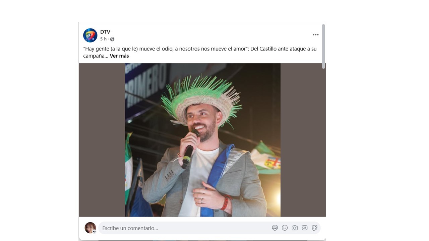
Task: Expand the comment-as identity chevron on avatar
Action: pos(94,232)
